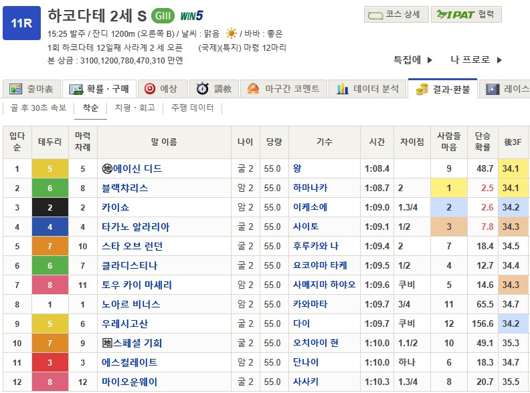The width and height of the screenshot is (530, 393).
Task: Open horse 에스컬레이트 link
Action: [x=130, y=363]
